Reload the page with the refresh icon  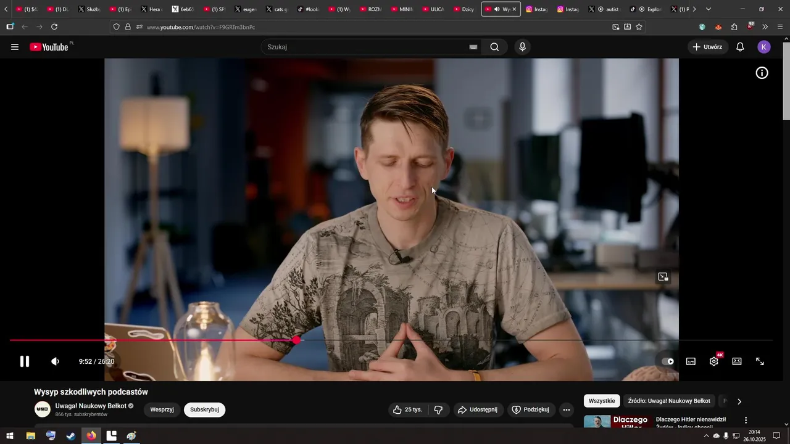pyautogui.click(x=54, y=27)
